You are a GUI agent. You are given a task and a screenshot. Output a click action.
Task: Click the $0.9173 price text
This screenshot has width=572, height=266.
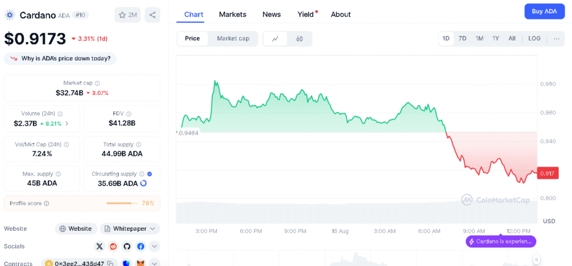35,39
